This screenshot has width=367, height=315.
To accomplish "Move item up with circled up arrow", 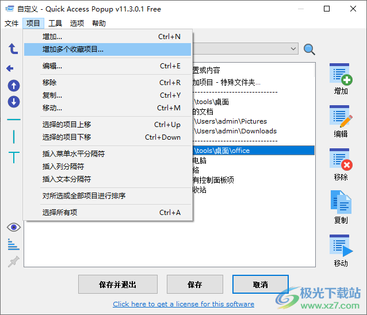I will (14, 86).
